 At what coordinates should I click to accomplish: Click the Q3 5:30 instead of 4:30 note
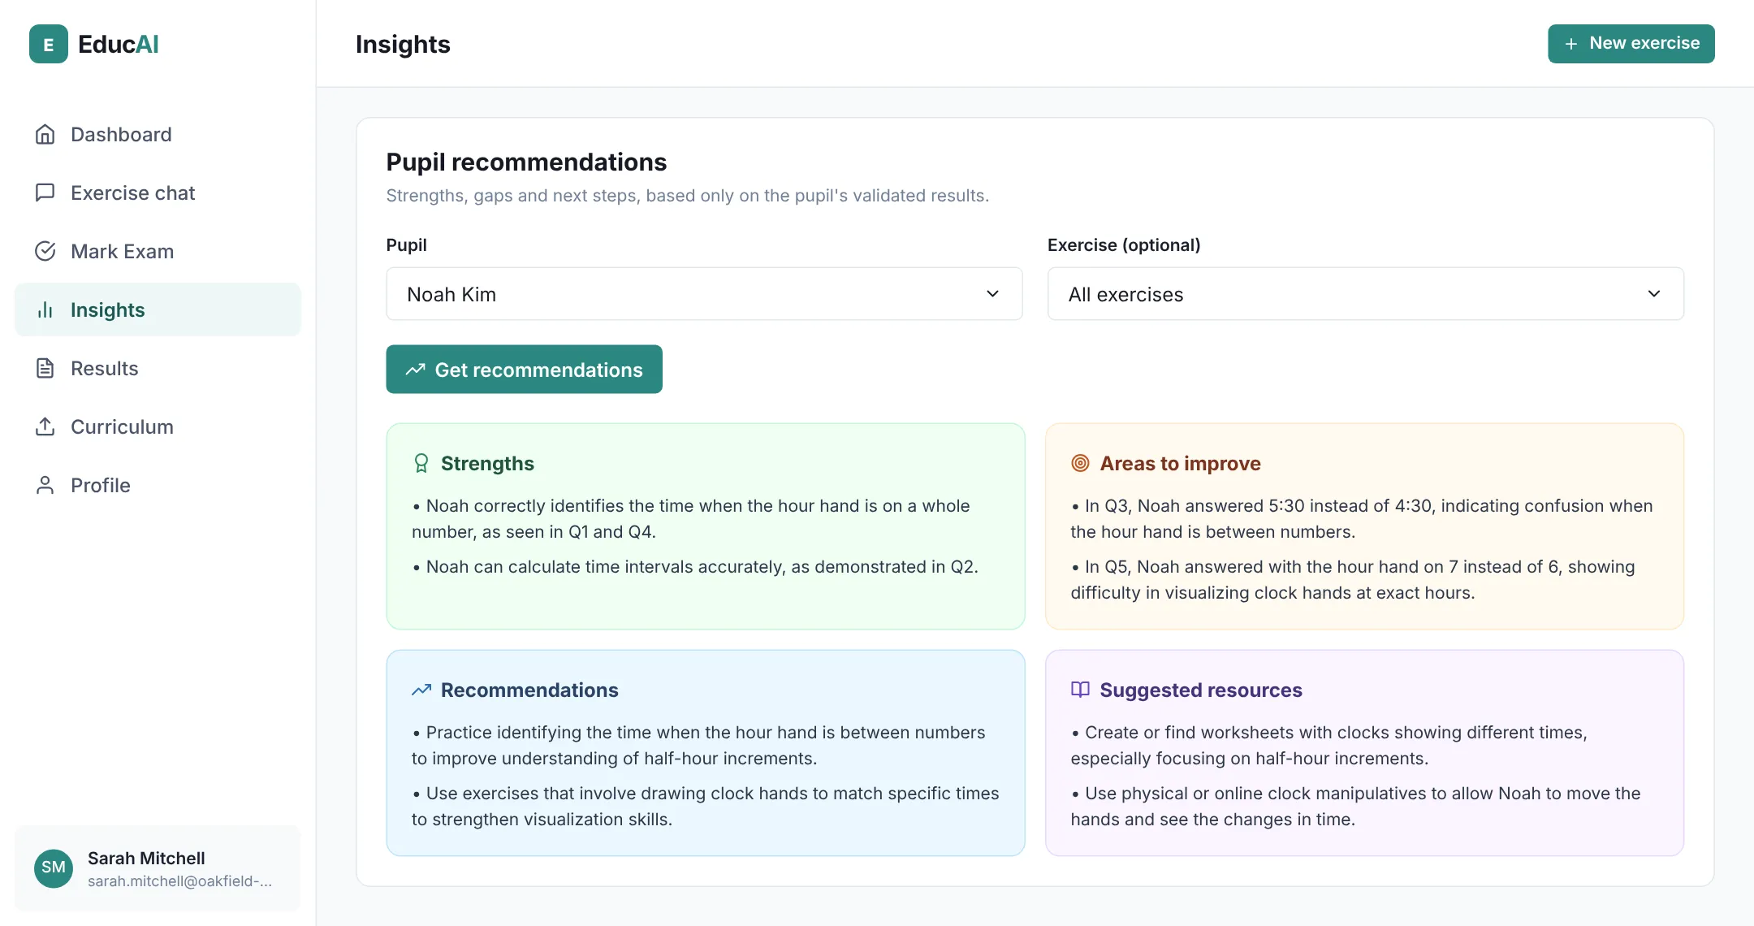(1362, 518)
